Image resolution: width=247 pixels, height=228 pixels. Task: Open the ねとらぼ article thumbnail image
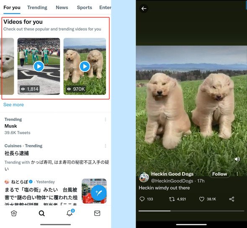pos(94,191)
